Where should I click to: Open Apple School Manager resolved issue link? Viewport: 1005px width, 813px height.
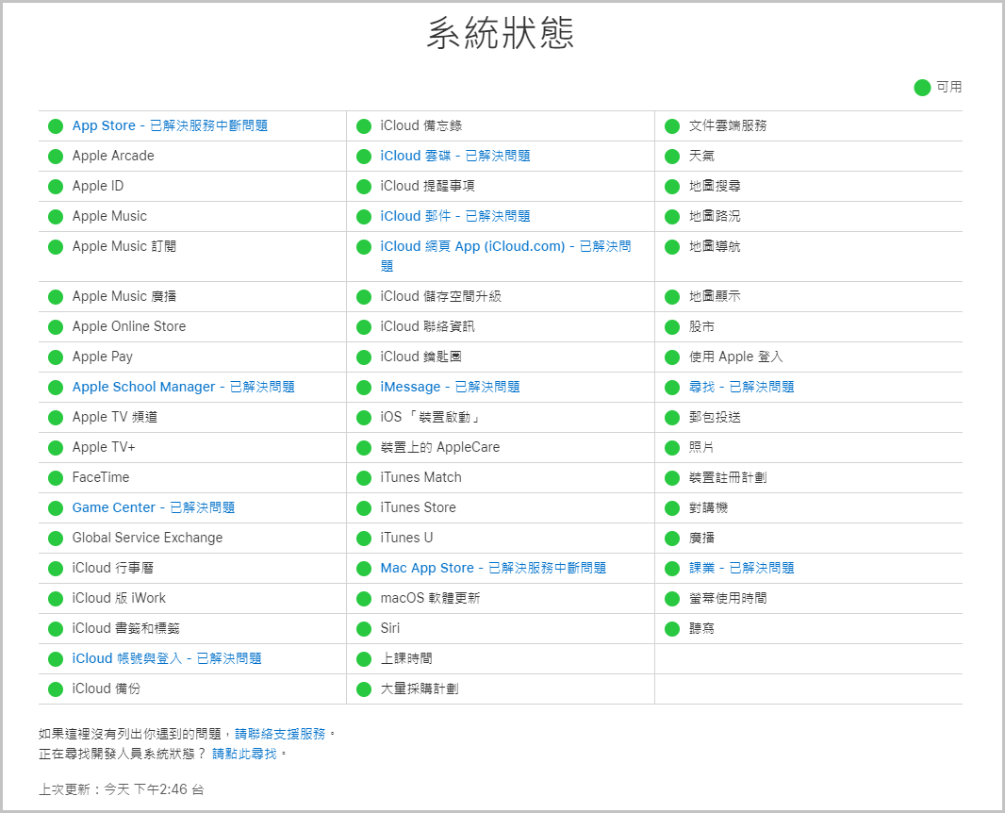183,387
